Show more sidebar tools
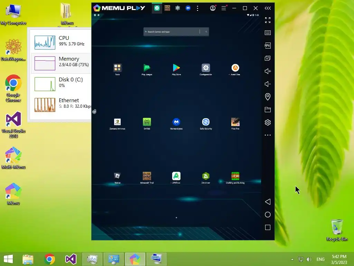The height and width of the screenshot is (266, 354). coord(268,135)
